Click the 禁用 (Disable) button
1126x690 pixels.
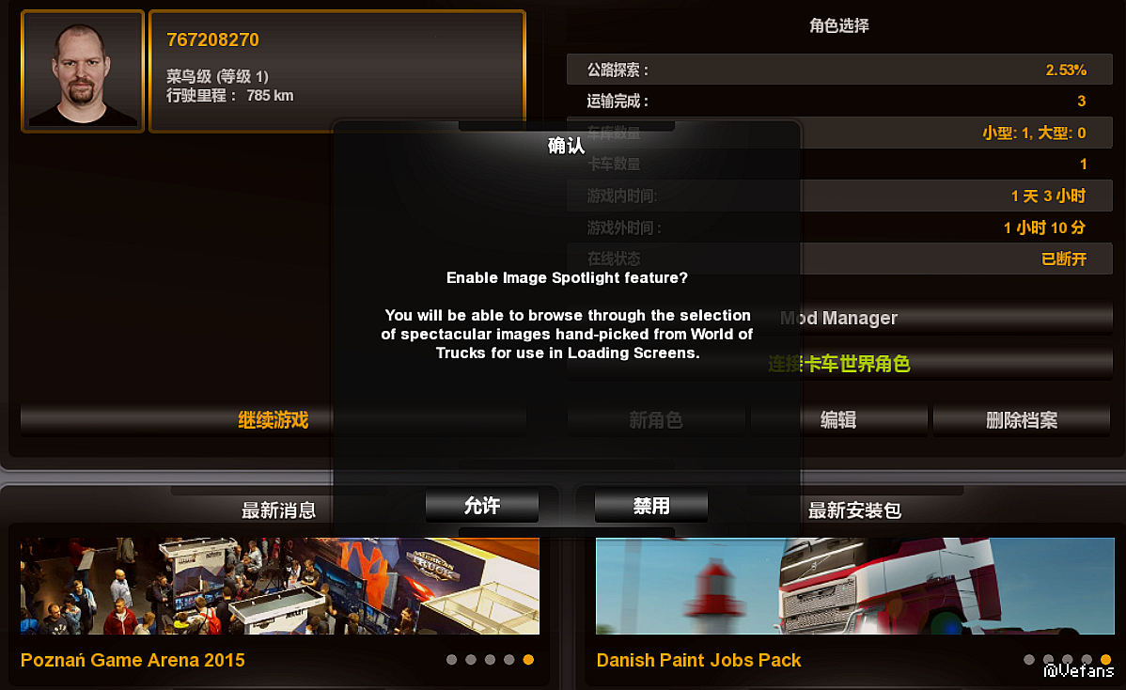651,506
